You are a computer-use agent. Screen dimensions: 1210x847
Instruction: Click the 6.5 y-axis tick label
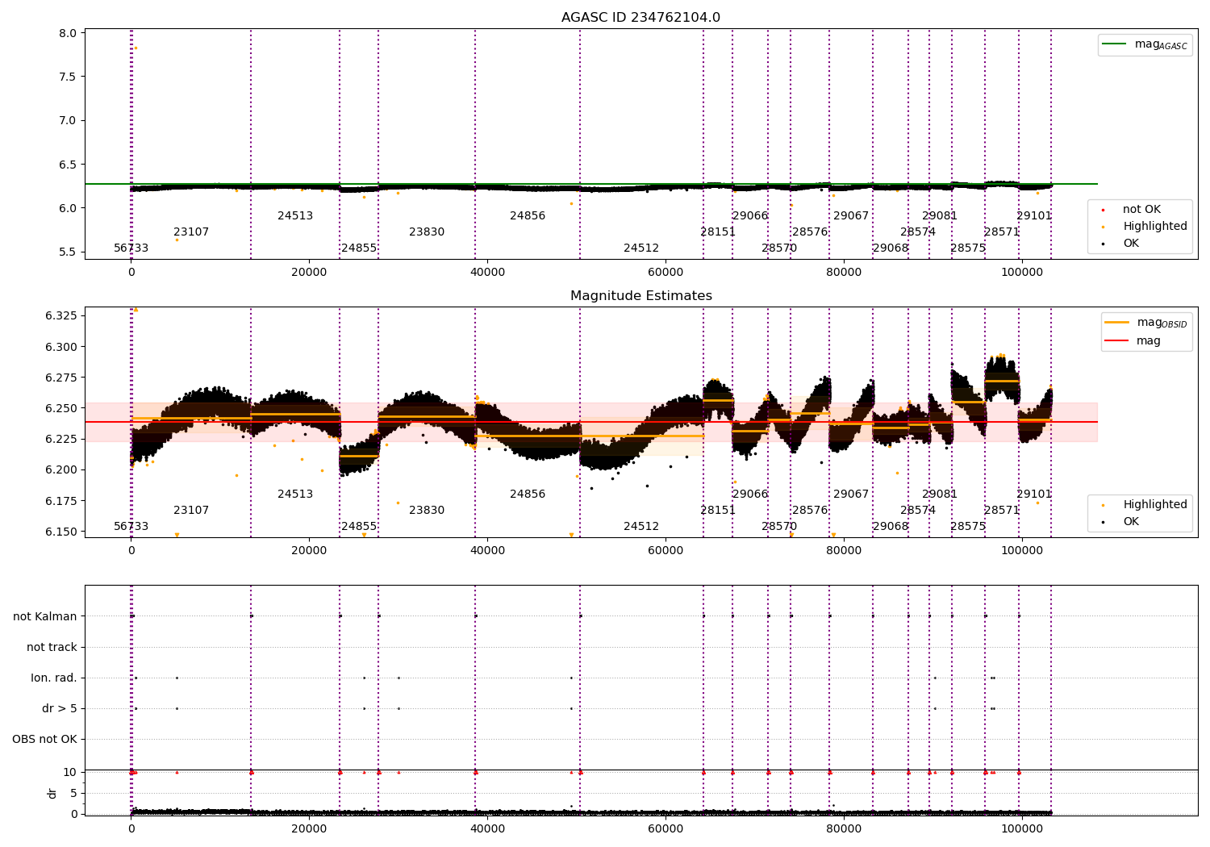coord(68,165)
